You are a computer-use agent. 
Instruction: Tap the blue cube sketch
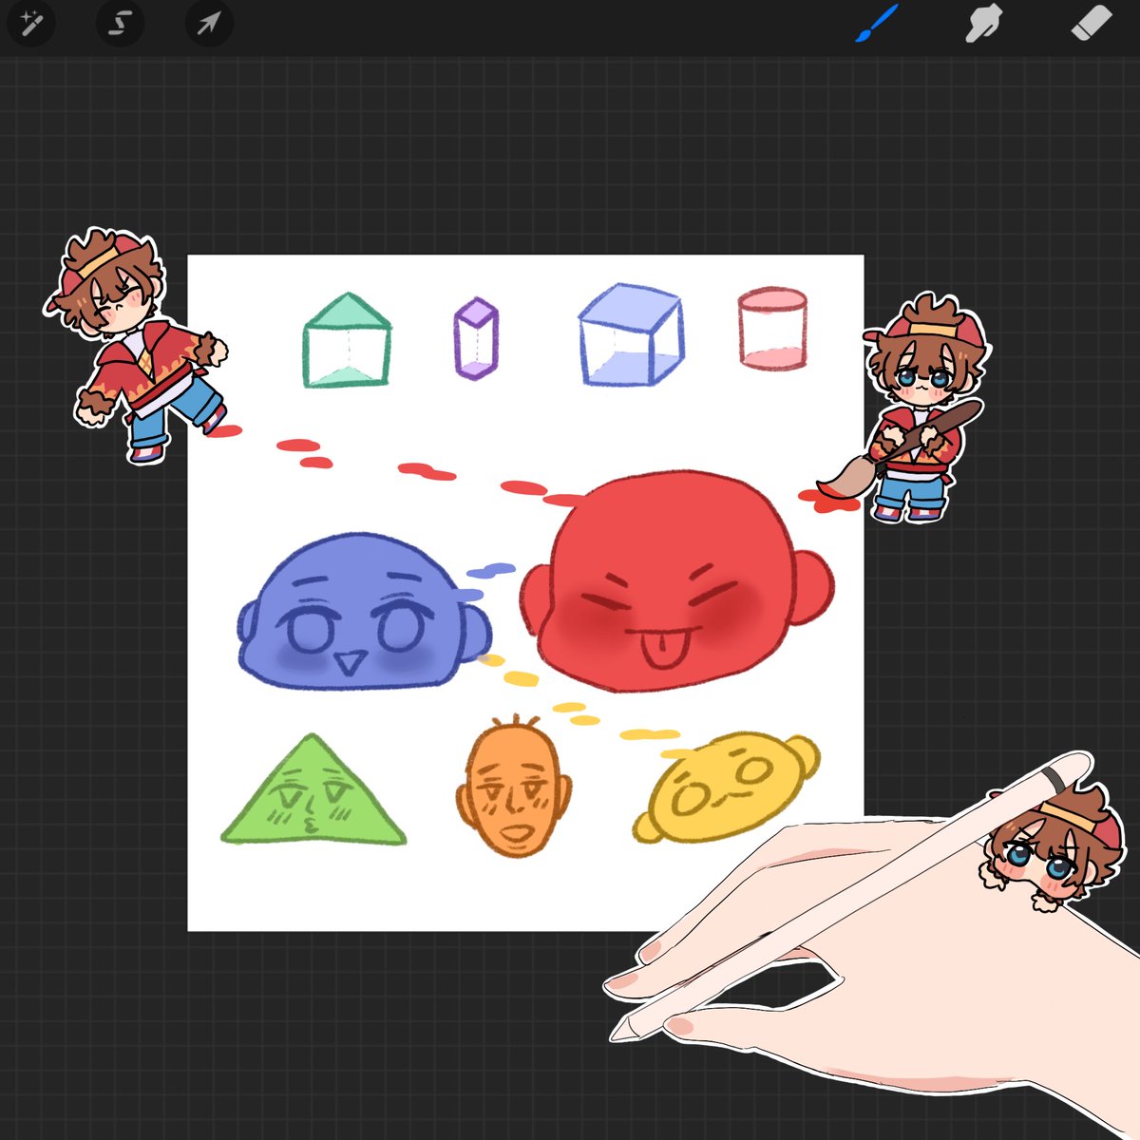[631, 334]
